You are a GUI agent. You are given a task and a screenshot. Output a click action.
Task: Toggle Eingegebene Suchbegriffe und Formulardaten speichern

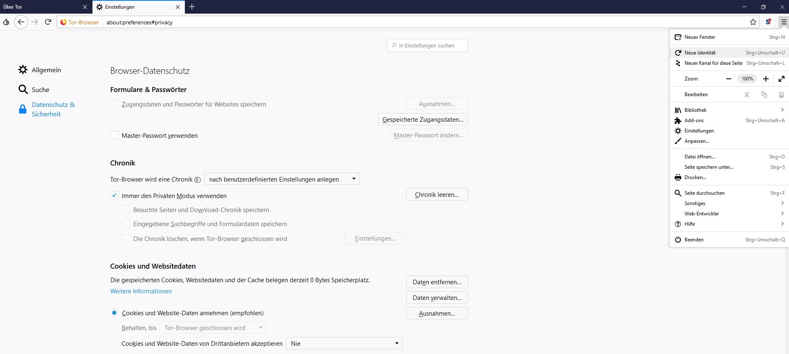pos(126,224)
